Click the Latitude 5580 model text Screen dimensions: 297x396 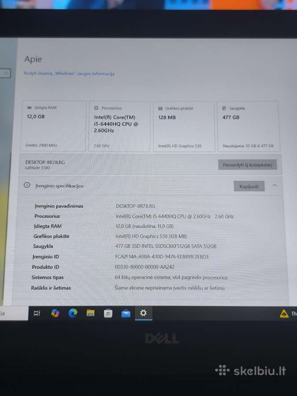click(37, 168)
